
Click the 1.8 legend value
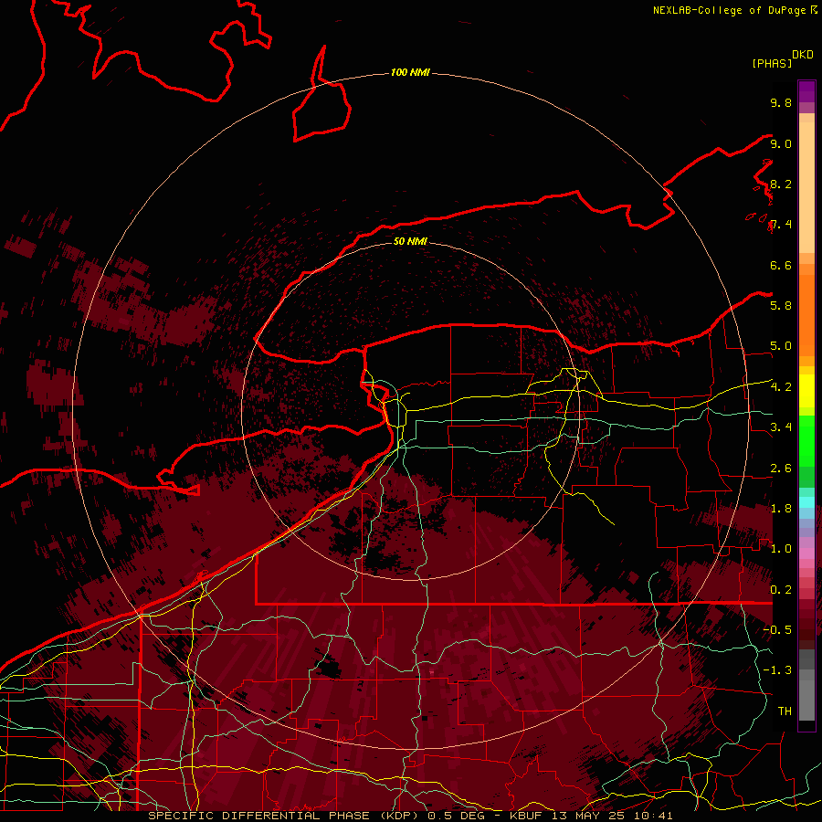click(781, 509)
